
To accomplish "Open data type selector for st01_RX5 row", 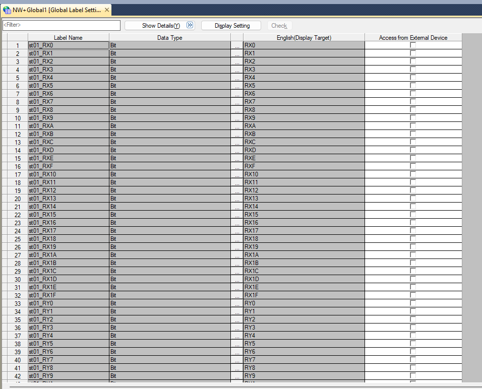I will point(236,86).
